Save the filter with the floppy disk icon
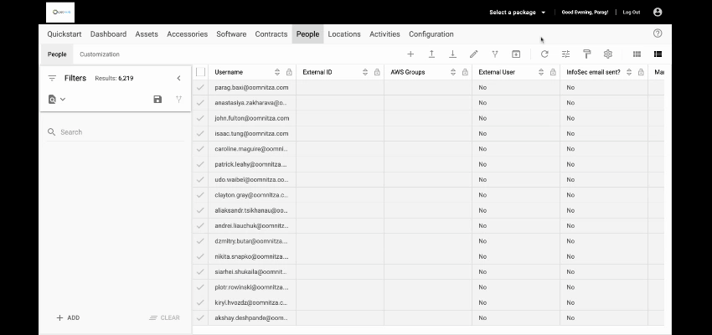 pyautogui.click(x=157, y=99)
